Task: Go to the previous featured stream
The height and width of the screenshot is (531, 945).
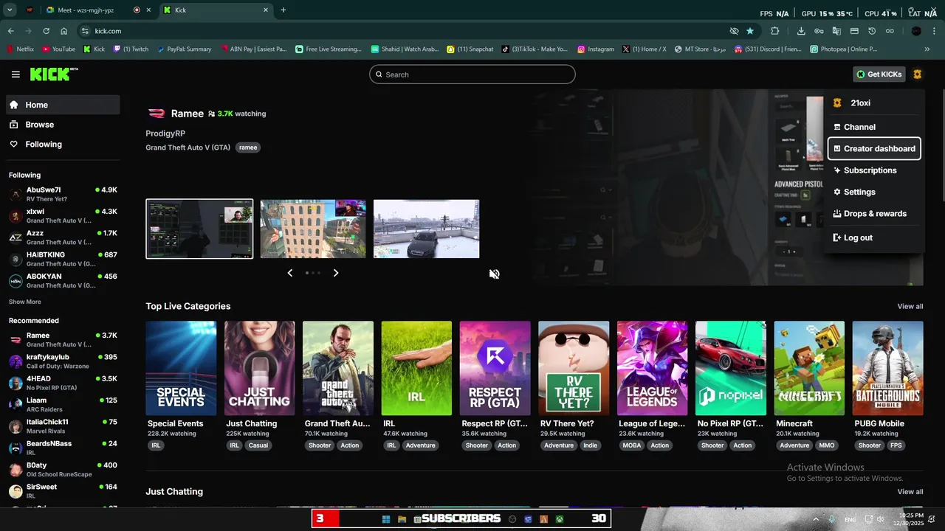Action: [x=289, y=273]
